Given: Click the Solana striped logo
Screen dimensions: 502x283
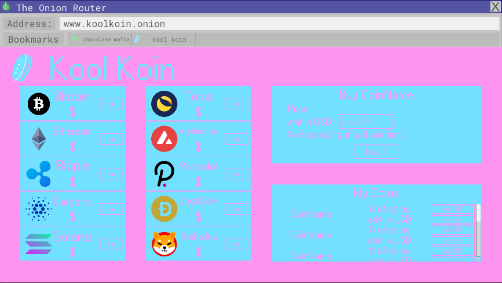Looking at the screenshot, I should [x=38, y=244].
